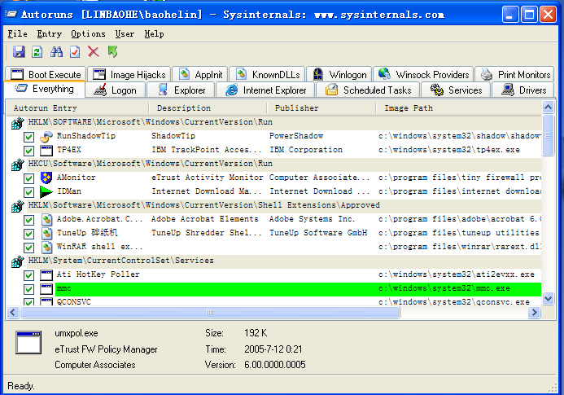564x395 pixels.
Task: Toggle the Adobe.Acrobat entry checkbox
Action: click(29, 220)
